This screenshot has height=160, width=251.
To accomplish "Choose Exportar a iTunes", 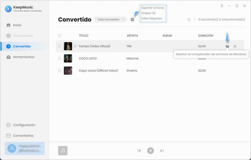I will 153,8.
